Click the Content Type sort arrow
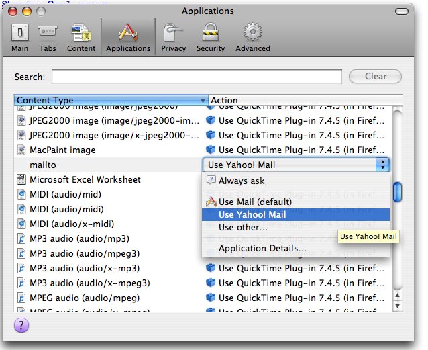Screen dimensions: 428x350 203,101
